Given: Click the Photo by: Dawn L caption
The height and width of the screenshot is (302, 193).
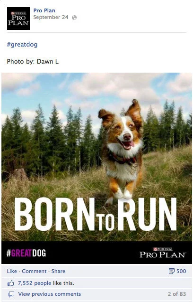Looking at the screenshot, I should click(33, 61).
